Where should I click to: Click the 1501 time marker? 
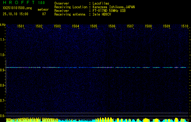21,26
